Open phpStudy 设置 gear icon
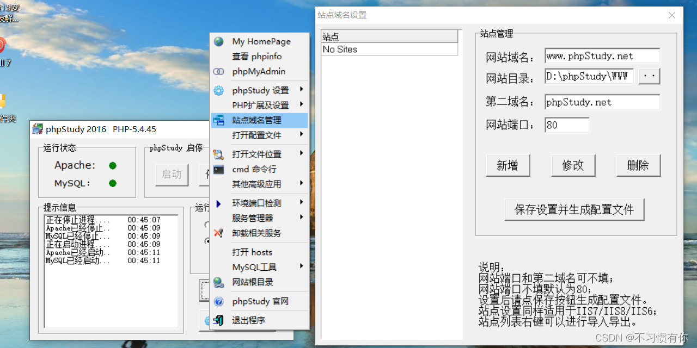Screen dimensions: 697x348 pos(218,90)
